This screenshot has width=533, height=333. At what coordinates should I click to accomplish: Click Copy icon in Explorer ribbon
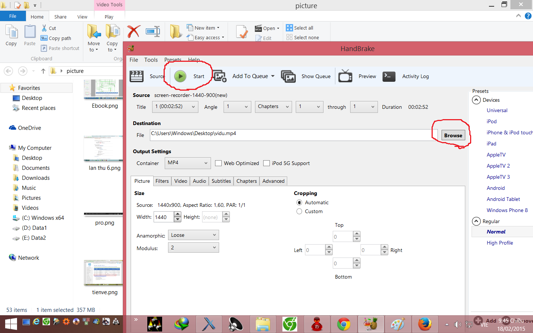[11, 32]
